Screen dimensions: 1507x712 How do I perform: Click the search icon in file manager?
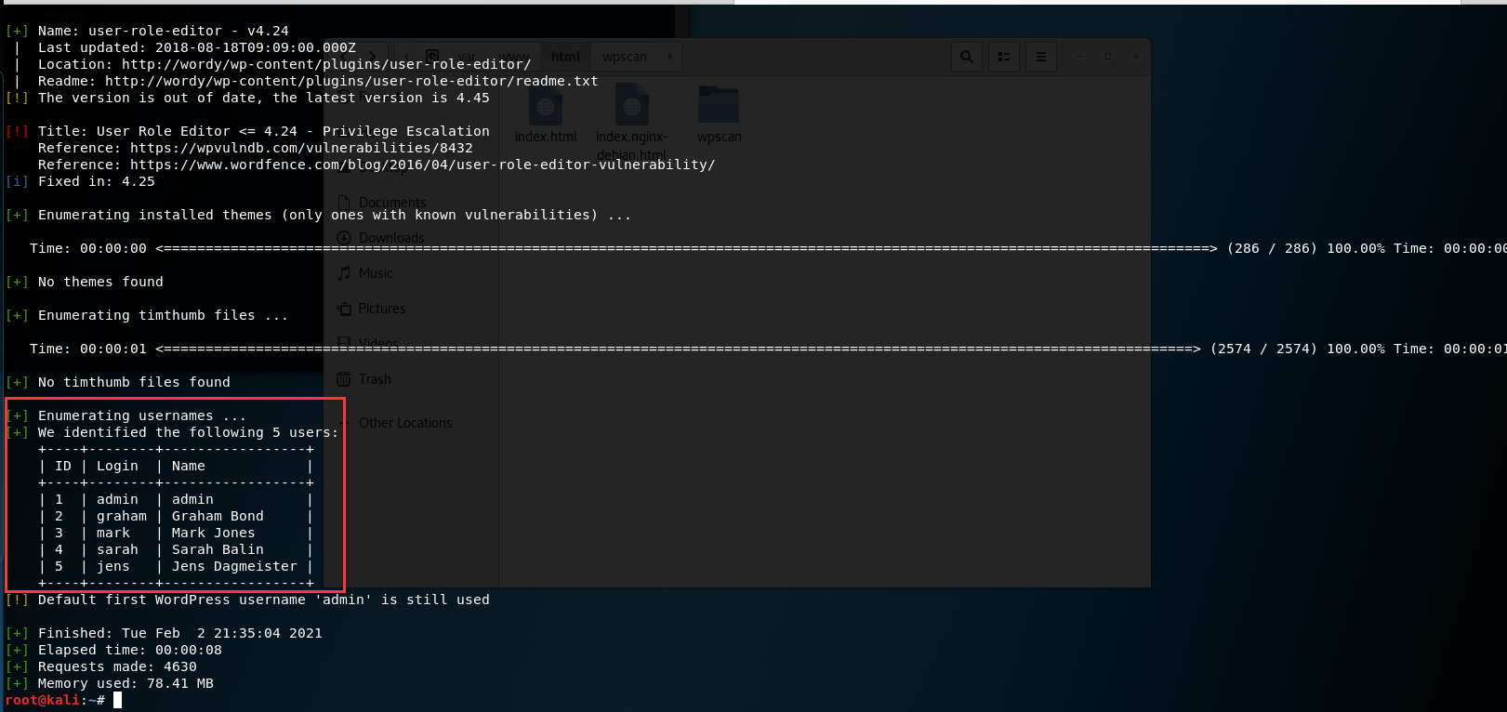[967, 57]
